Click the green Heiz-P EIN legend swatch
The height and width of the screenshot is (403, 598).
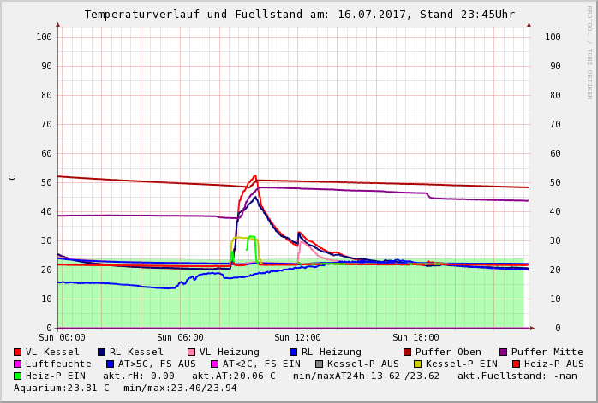point(18,376)
